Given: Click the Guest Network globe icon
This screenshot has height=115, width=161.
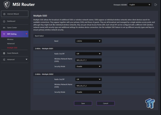Looking at the screenshot, I should click(4, 53).
